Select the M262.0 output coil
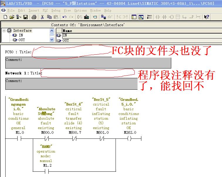Image resolution: width=222 pixels, height=177 pixels. point(129,138)
